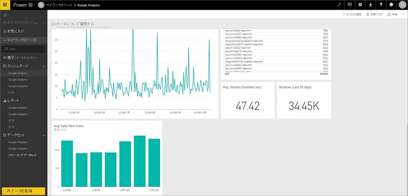Open first Google Analytics dataset under データセット
408x196 pixels.
click(x=18, y=142)
